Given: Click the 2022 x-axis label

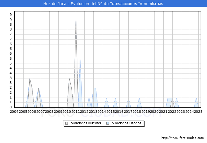Looking at the screenshot, I should [172, 112].
